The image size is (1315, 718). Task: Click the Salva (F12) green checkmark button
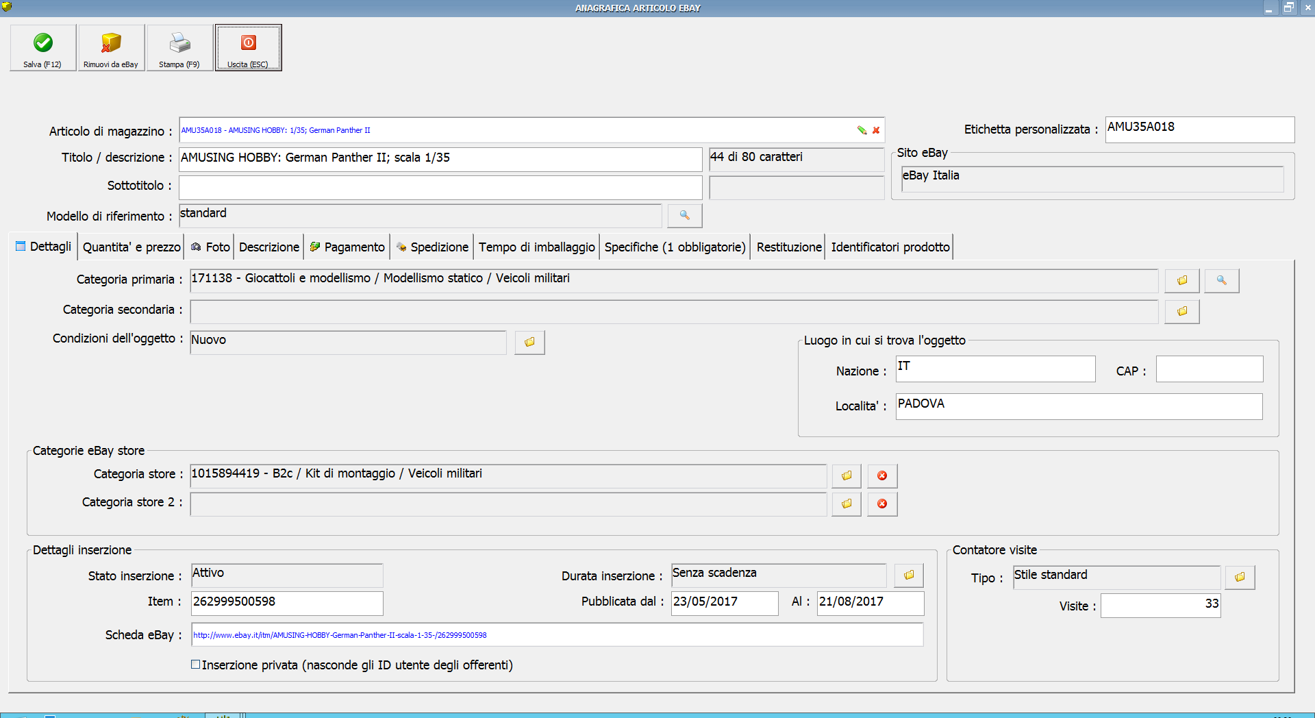pyautogui.click(x=42, y=47)
